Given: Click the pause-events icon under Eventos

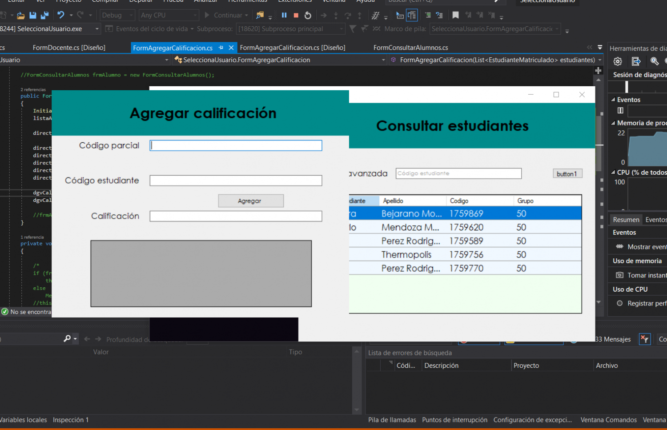Looking at the screenshot, I should (x=620, y=110).
